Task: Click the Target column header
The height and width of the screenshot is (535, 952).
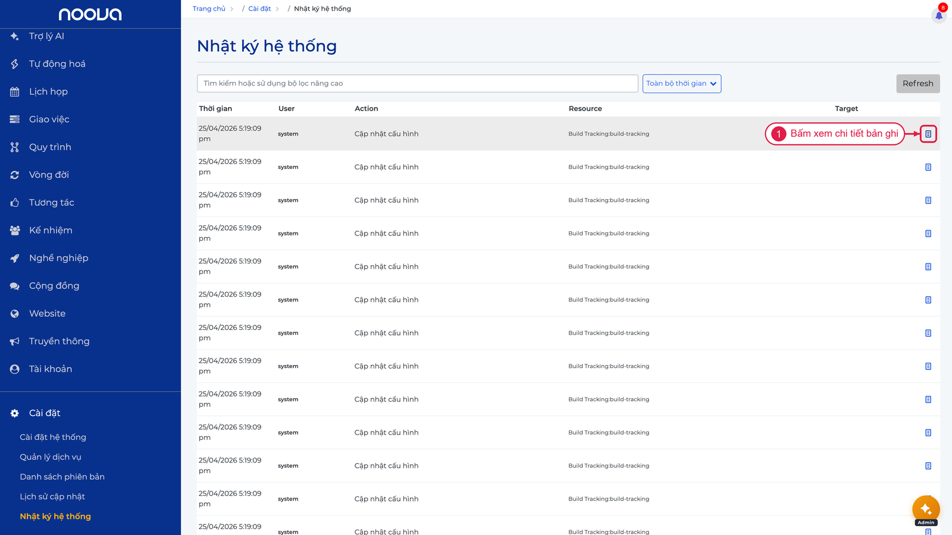Action: [x=846, y=109]
